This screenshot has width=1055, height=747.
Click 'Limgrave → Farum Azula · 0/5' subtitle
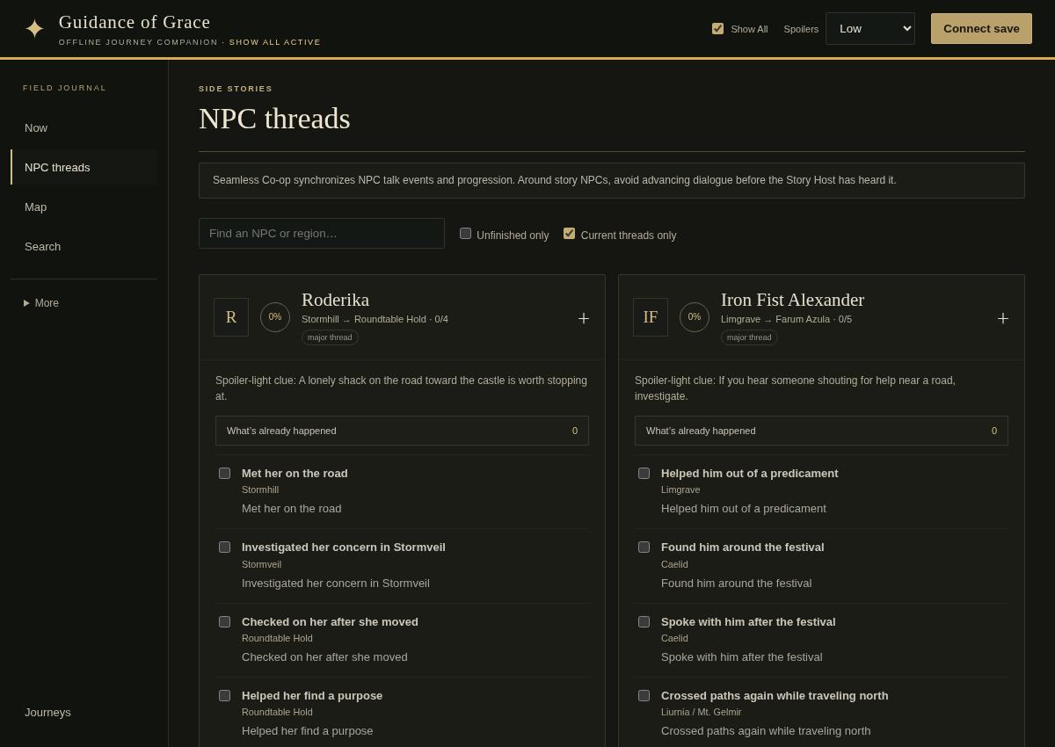coord(786,319)
